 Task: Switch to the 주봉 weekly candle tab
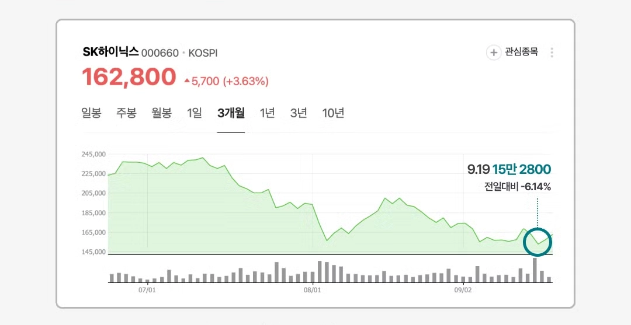pyautogui.click(x=126, y=113)
